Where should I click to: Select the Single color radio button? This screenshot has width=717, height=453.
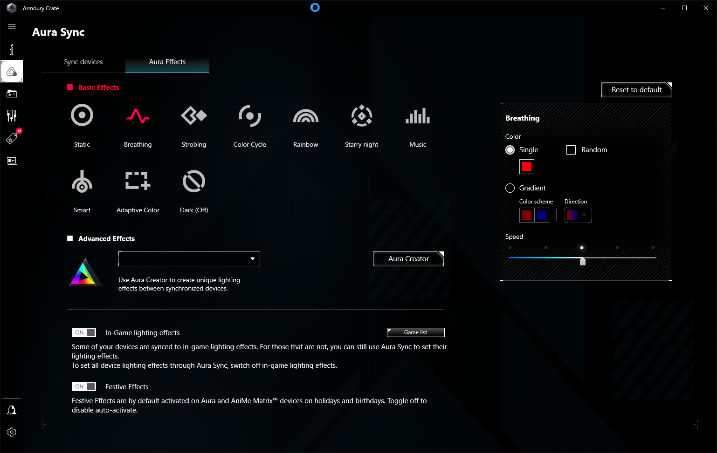510,150
